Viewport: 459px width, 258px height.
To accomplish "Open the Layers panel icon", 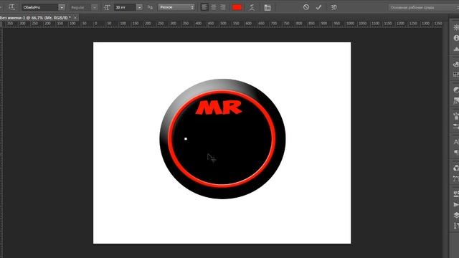I will click(456, 215).
